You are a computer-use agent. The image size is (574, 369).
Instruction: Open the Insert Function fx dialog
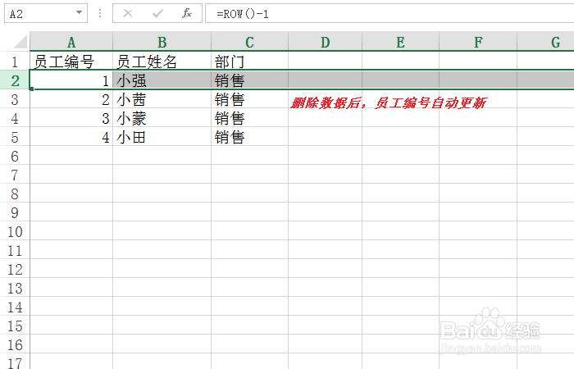187,14
